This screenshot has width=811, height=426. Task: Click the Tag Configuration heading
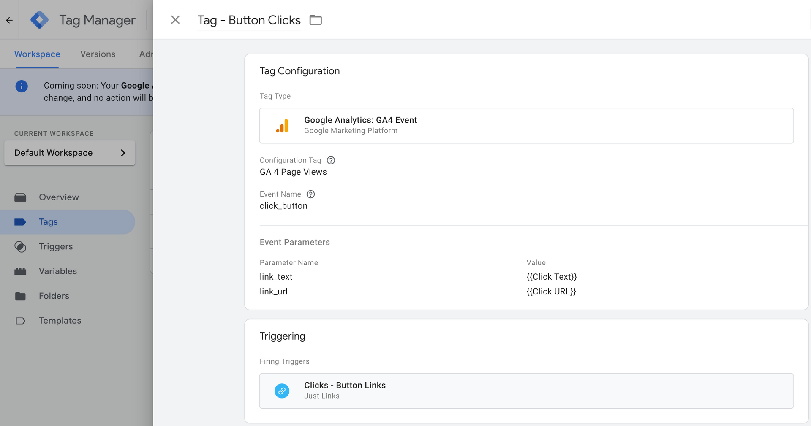point(299,71)
